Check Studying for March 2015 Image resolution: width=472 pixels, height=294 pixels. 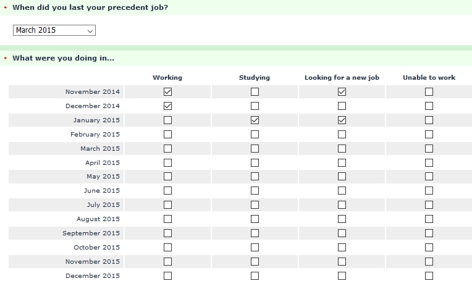point(255,148)
